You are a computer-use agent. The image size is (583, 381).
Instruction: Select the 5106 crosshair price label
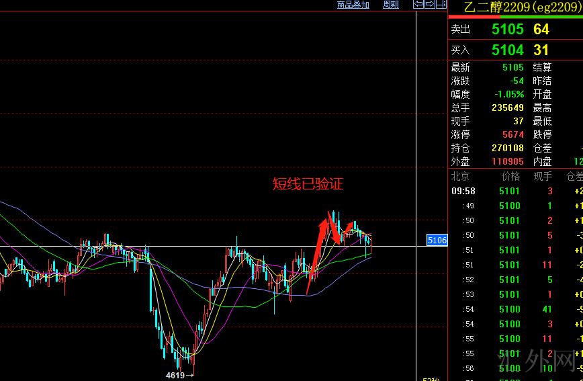click(x=437, y=241)
